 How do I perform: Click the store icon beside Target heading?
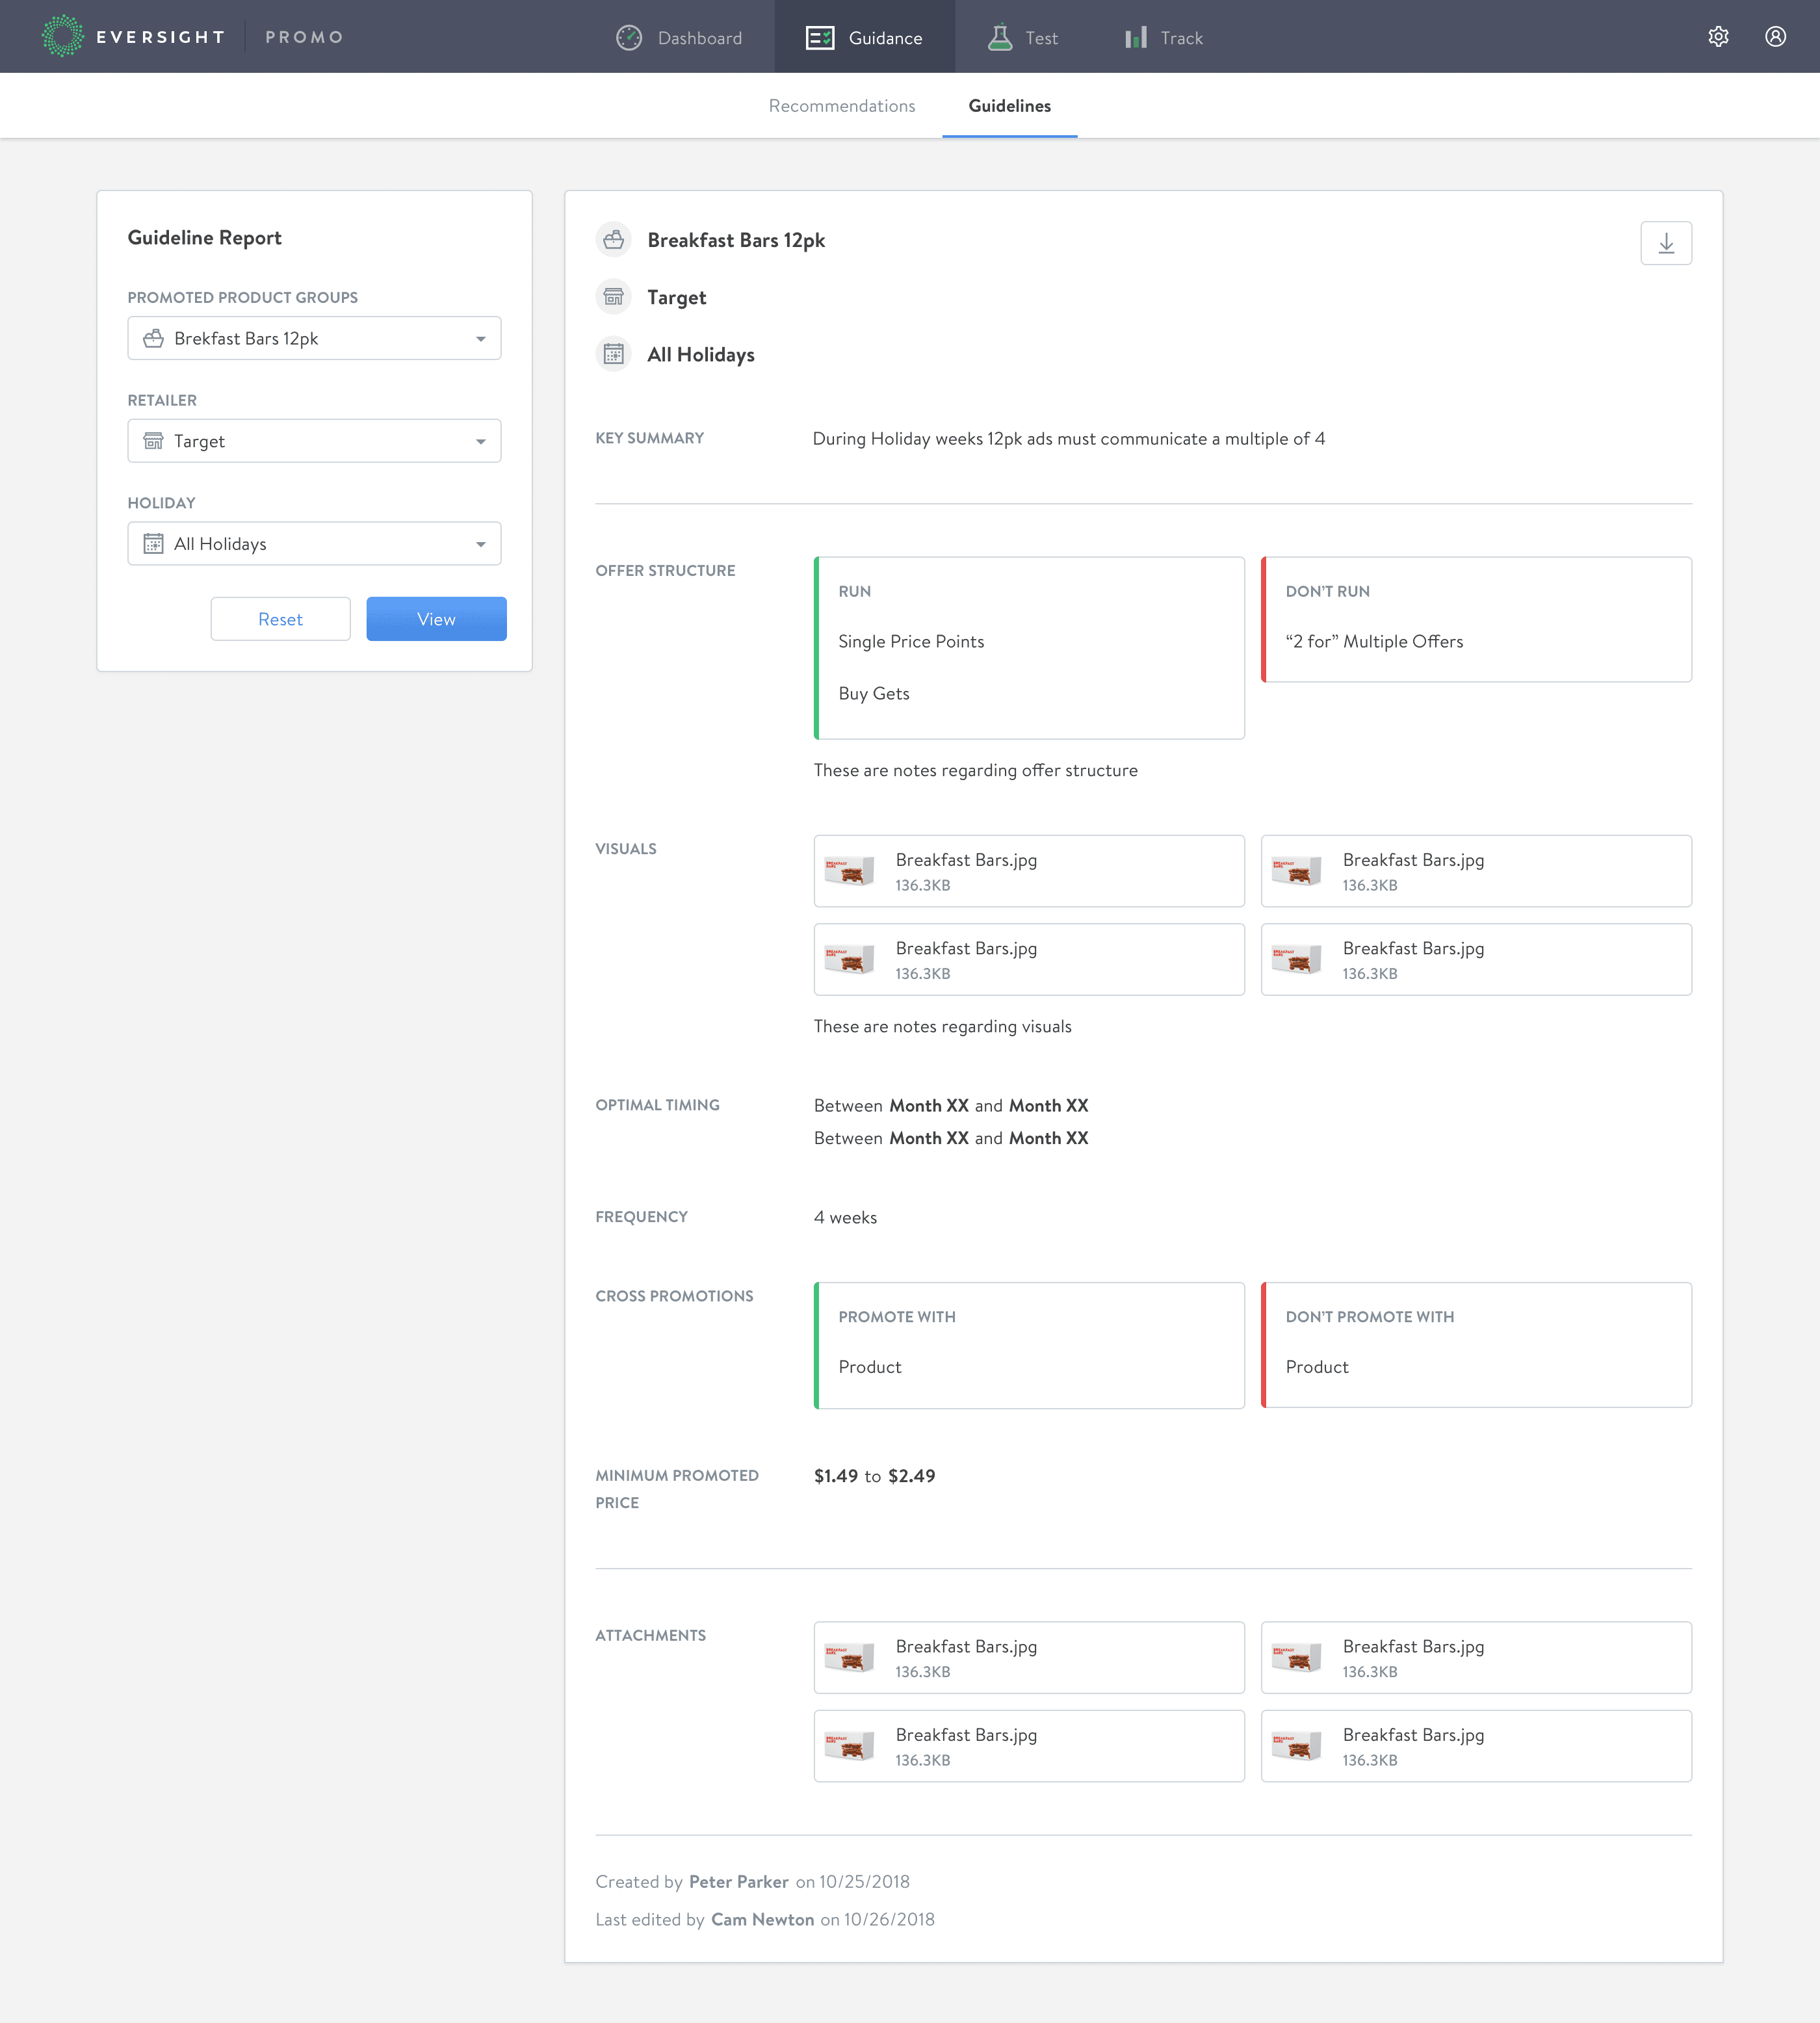pyautogui.click(x=614, y=297)
